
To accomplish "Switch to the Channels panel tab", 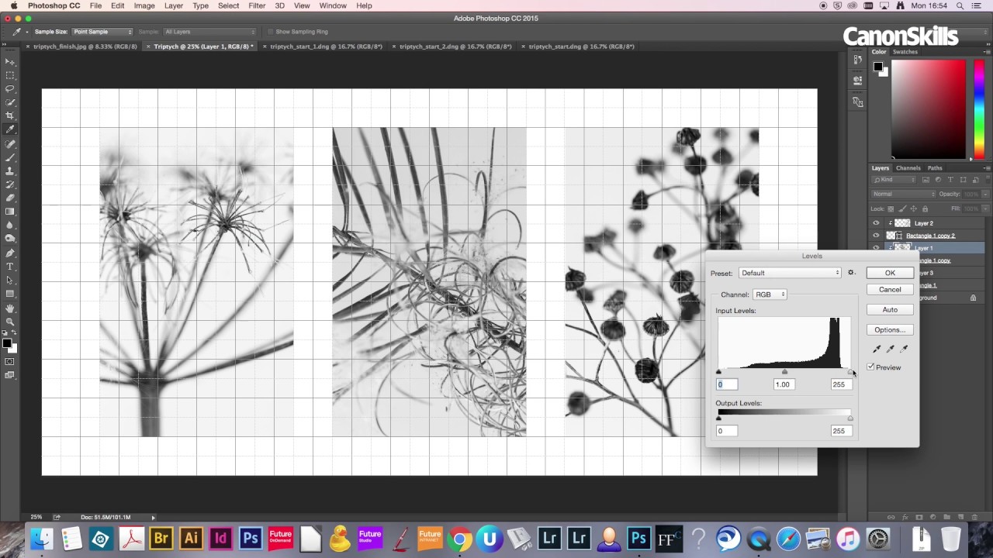I will pos(908,168).
